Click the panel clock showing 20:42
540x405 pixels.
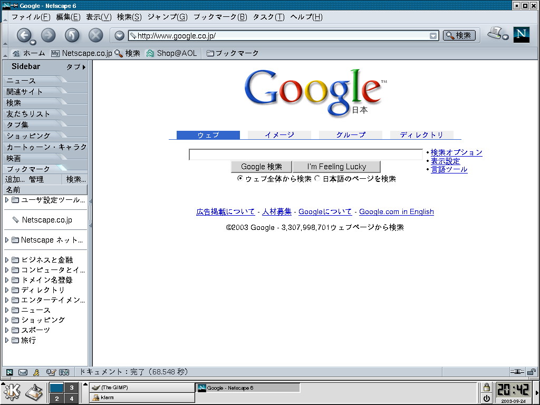[x=513, y=390]
